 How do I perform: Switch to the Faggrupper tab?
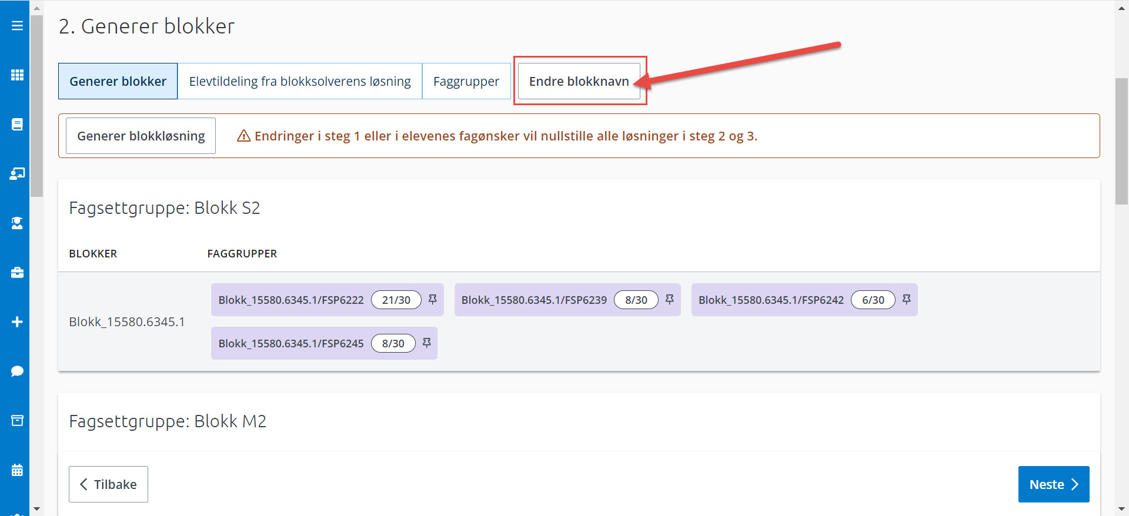(466, 81)
